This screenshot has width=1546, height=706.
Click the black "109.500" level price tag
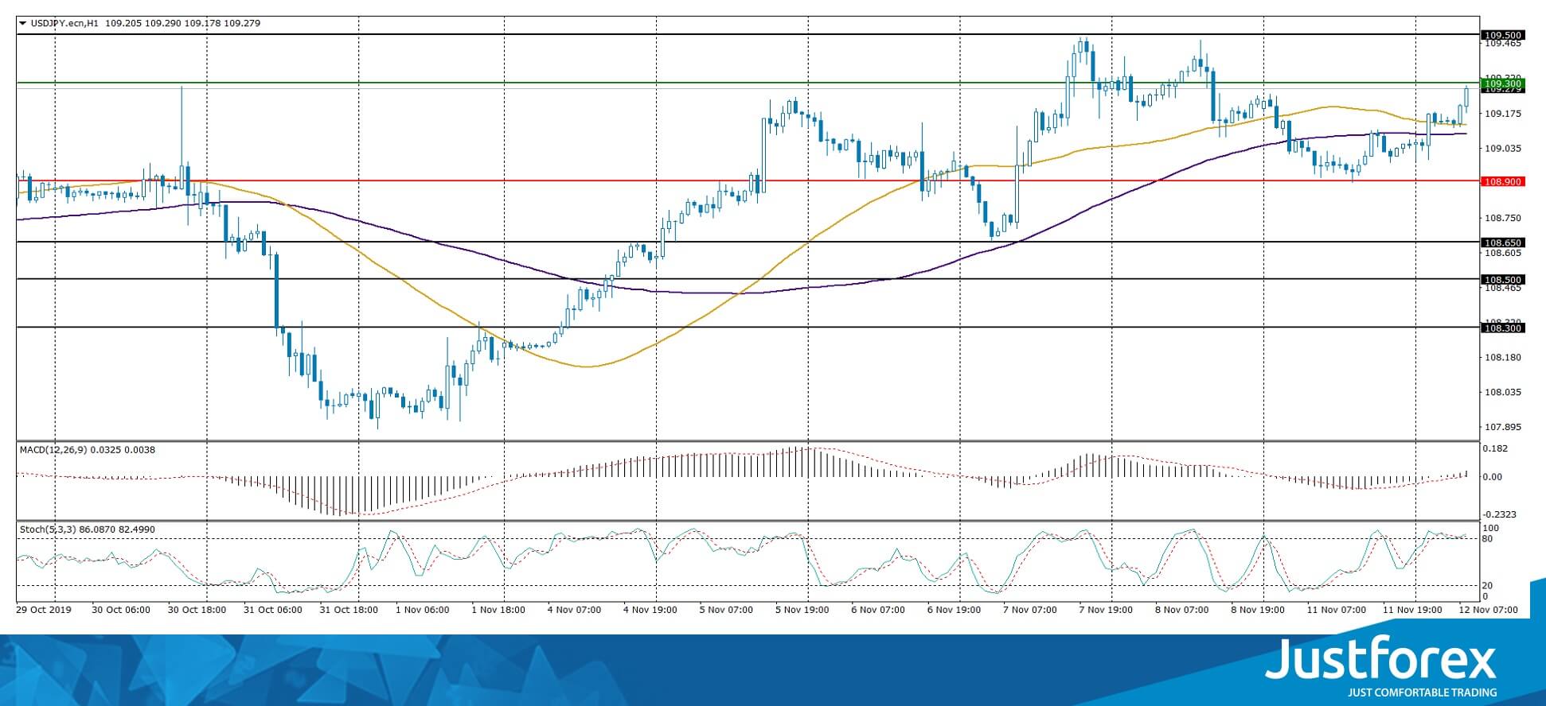pyautogui.click(x=1501, y=35)
